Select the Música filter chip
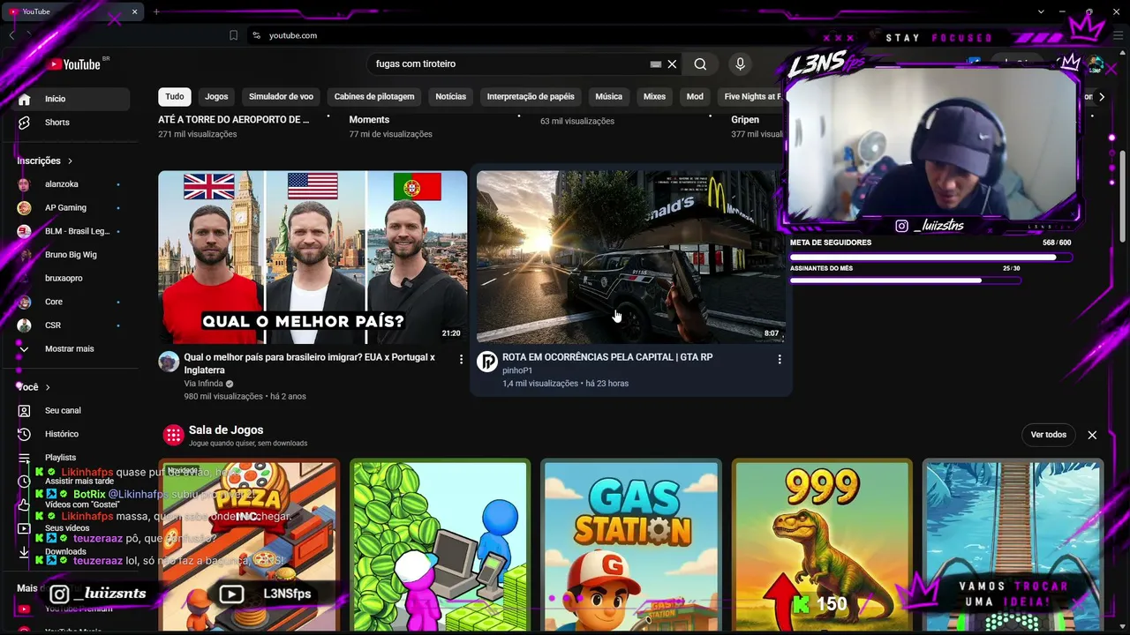 click(608, 97)
